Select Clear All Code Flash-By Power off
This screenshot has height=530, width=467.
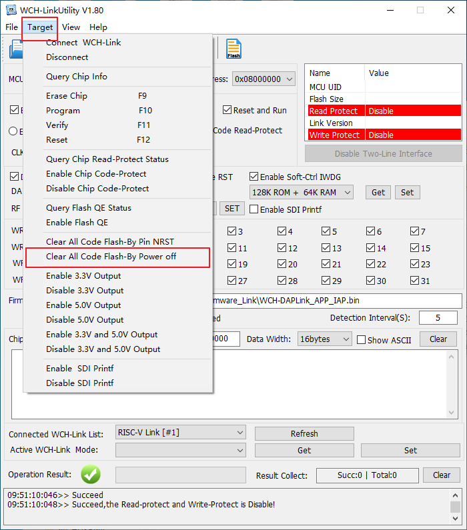click(111, 257)
